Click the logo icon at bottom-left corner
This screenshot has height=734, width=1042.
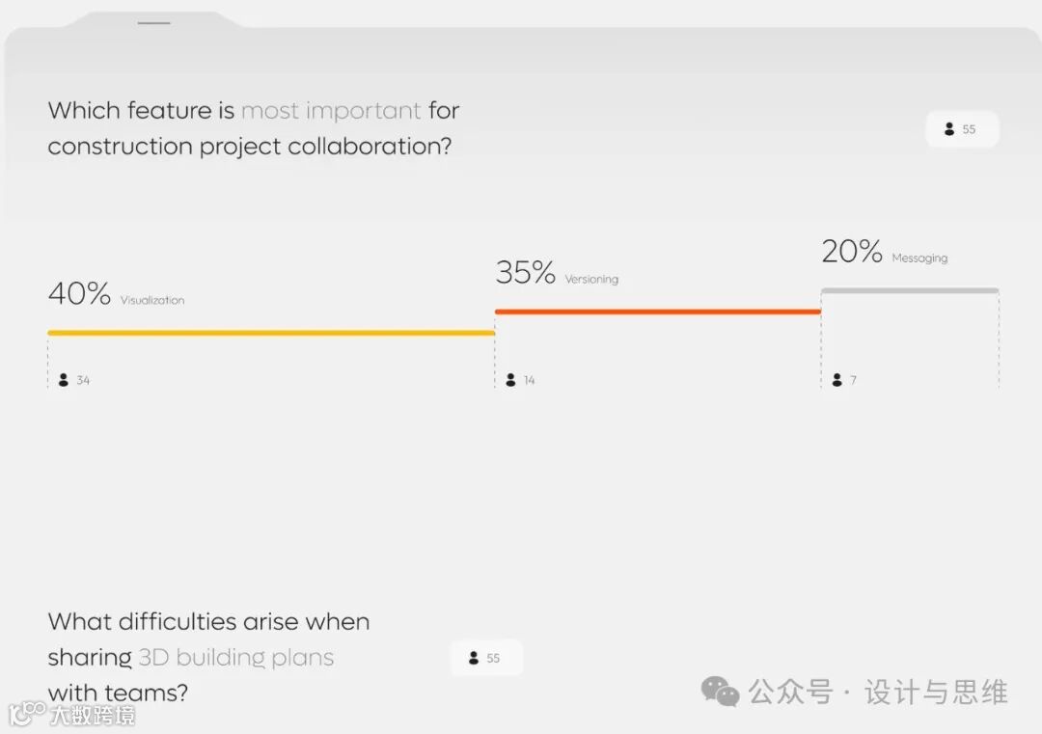26,714
